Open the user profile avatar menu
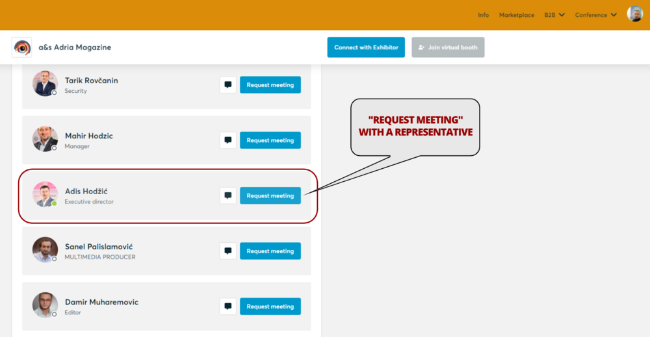 pos(634,14)
